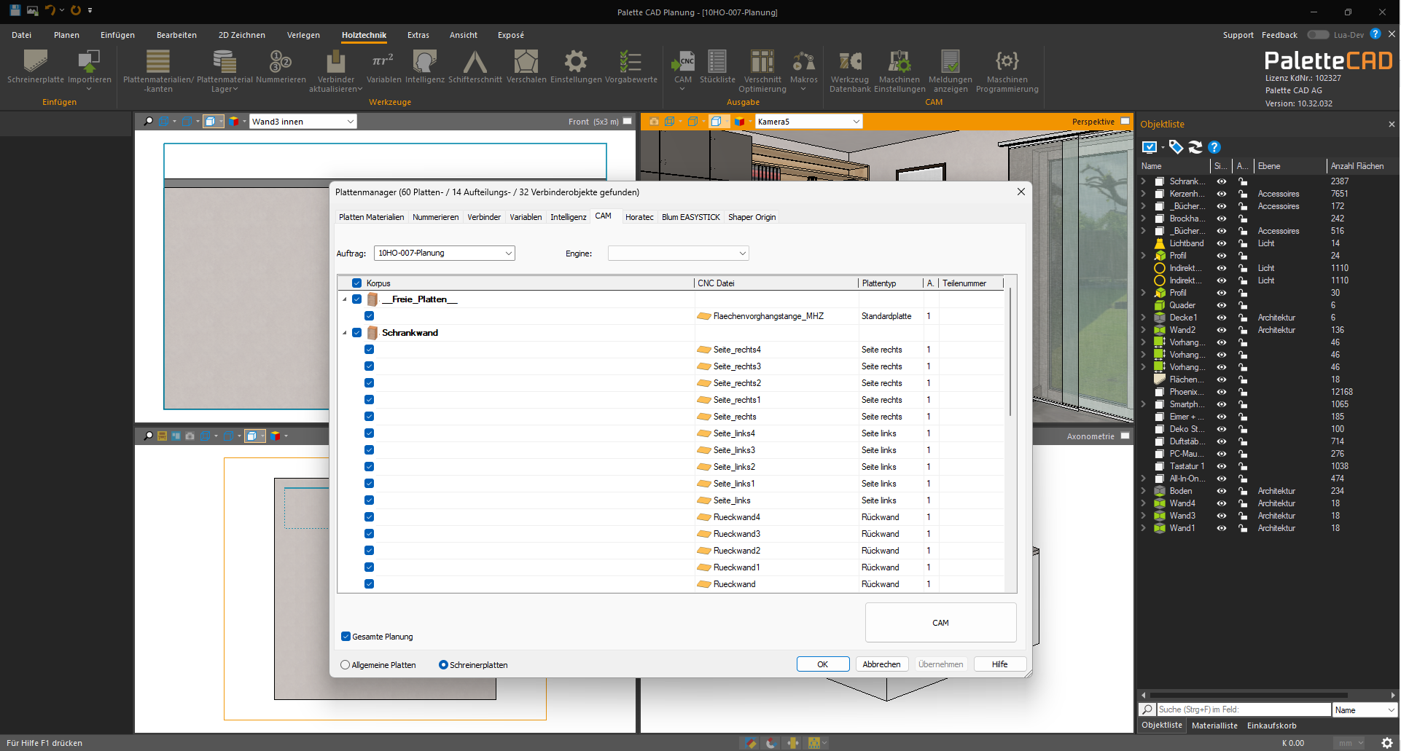Open the Engine dropdown
The image size is (1401, 751).
(678, 253)
